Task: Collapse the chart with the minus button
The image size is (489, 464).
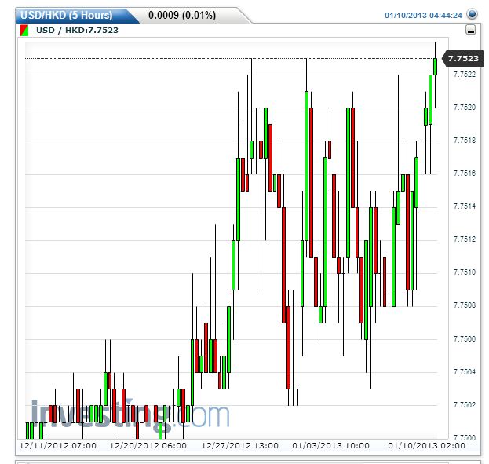Action: (x=471, y=30)
